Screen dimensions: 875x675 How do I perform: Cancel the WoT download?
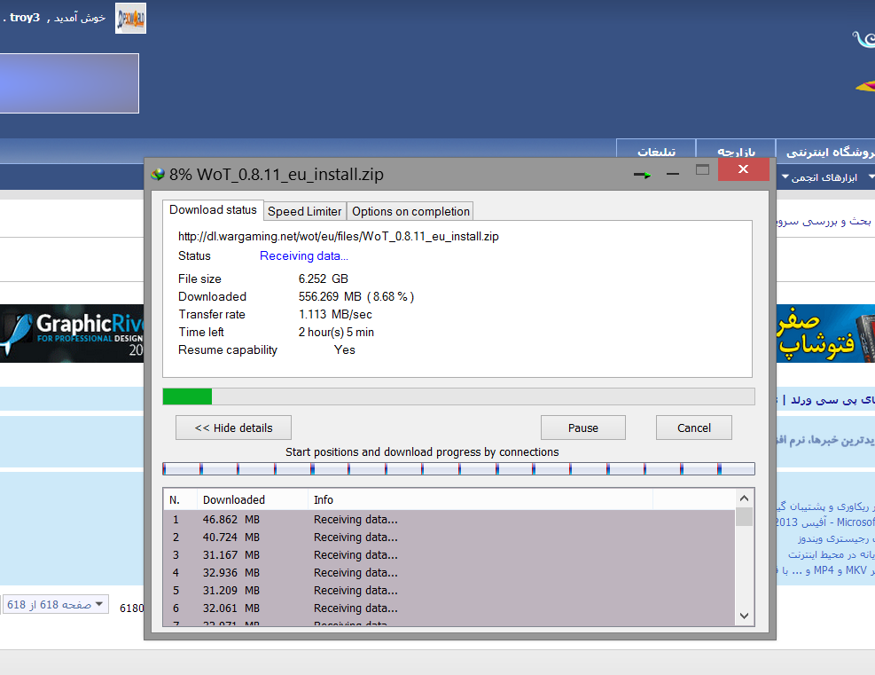(693, 428)
